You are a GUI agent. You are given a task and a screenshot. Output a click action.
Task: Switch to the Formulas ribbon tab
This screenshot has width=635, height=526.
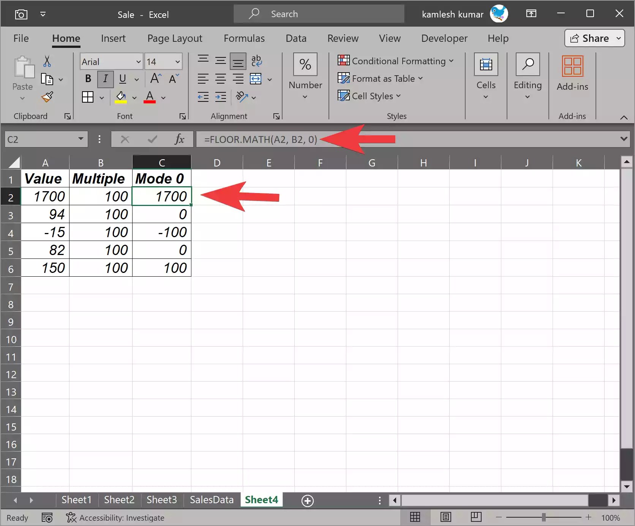click(x=244, y=38)
